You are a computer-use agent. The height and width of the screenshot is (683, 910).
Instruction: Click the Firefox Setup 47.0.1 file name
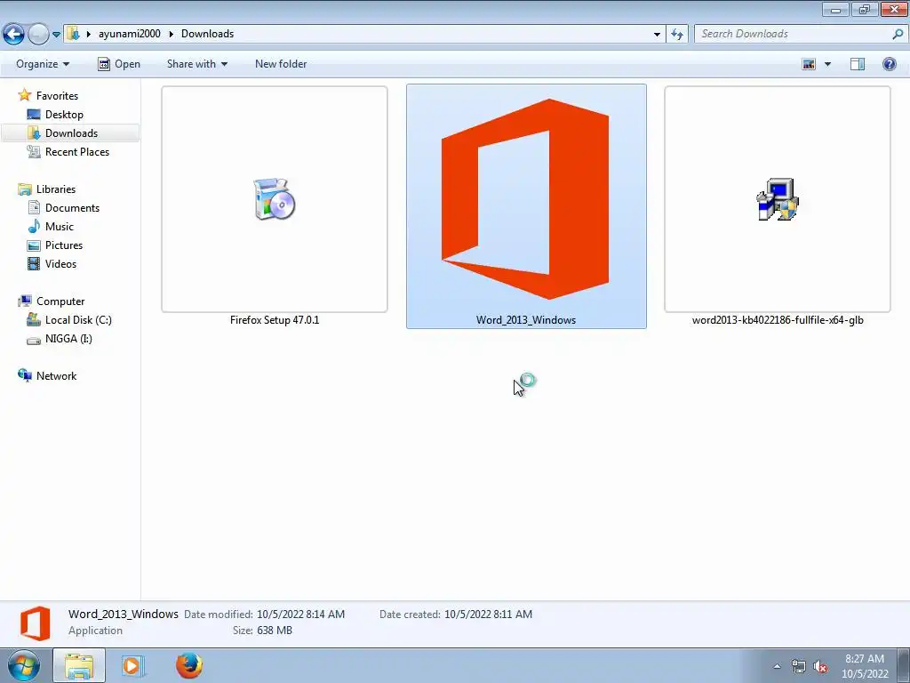(275, 319)
